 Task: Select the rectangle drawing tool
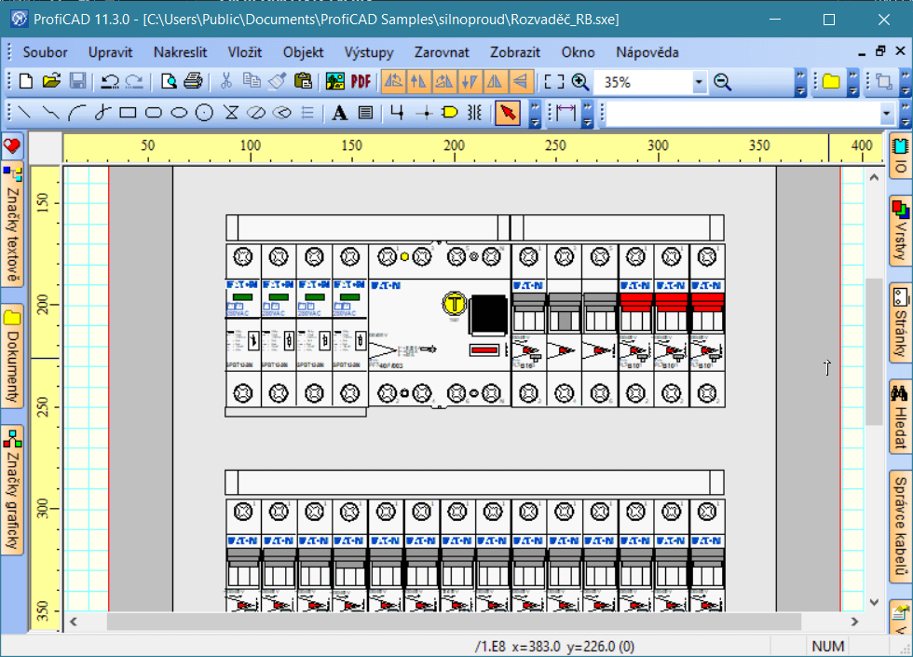pos(128,113)
